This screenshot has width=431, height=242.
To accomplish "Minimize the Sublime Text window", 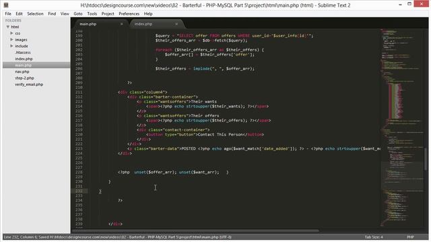I will [x=400, y=5].
